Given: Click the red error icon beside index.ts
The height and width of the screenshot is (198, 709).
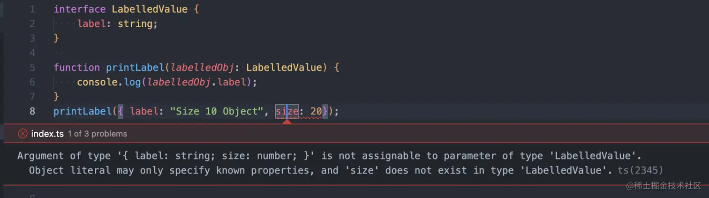Looking at the screenshot, I should [x=23, y=134].
